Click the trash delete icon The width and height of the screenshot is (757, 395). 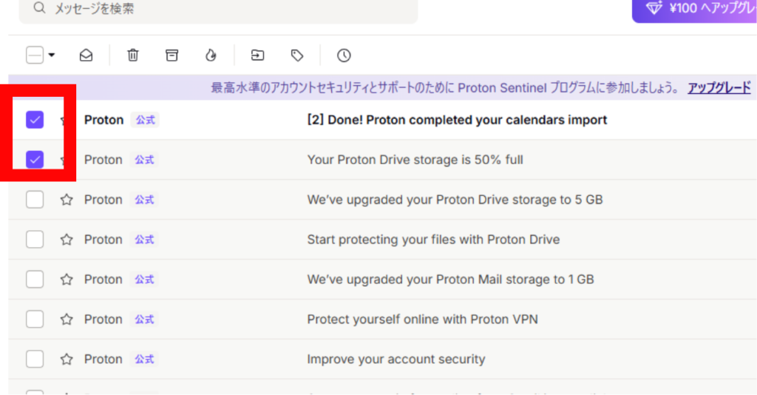[133, 55]
